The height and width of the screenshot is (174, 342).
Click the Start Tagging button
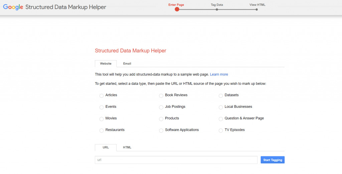(x=273, y=160)
